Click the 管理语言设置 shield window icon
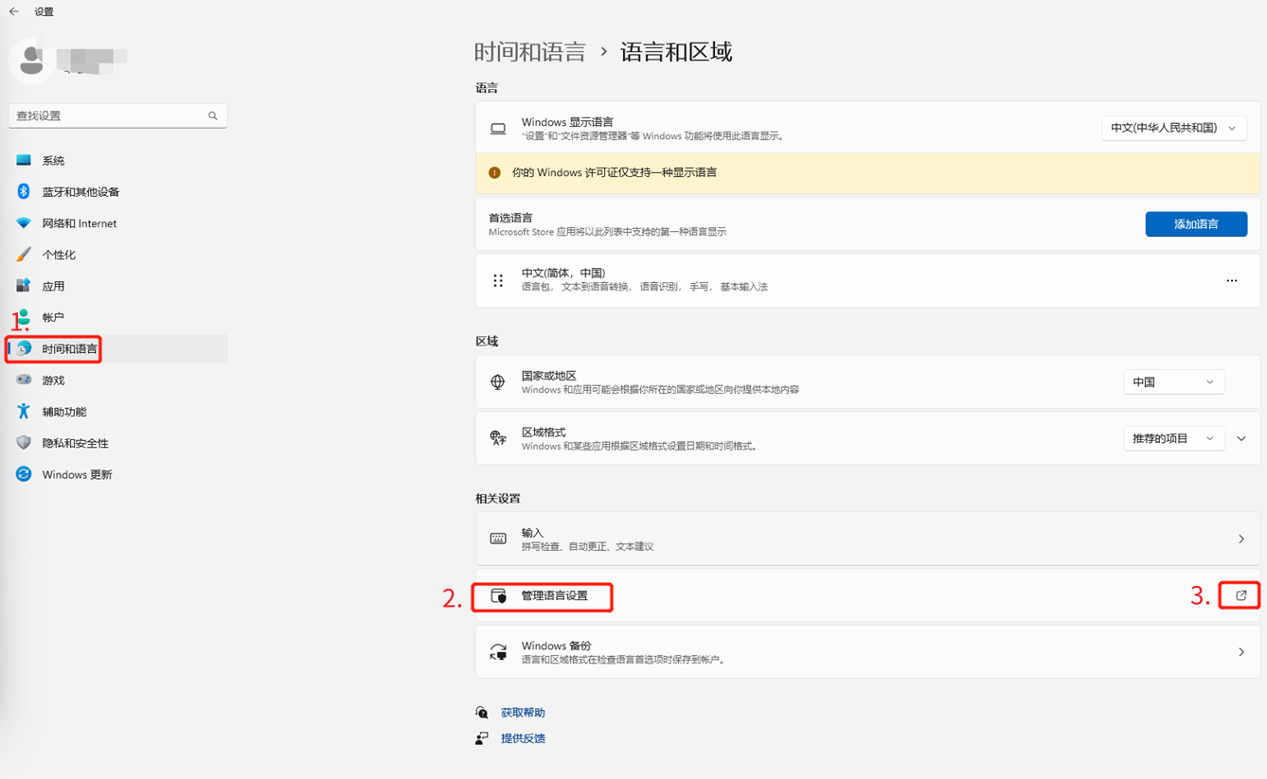1267x779 pixels. pyautogui.click(x=498, y=595)
